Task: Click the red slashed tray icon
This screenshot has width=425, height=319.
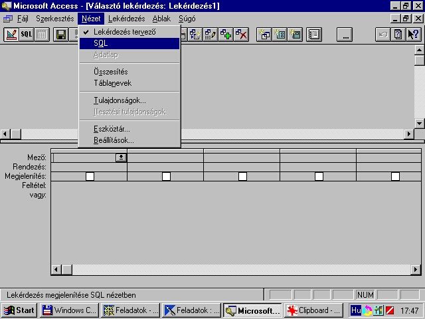Action: (390, 310)
